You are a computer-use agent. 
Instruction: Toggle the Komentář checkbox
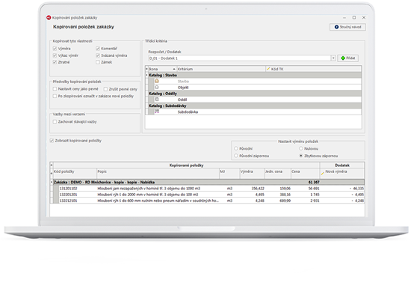click(98, 49)
